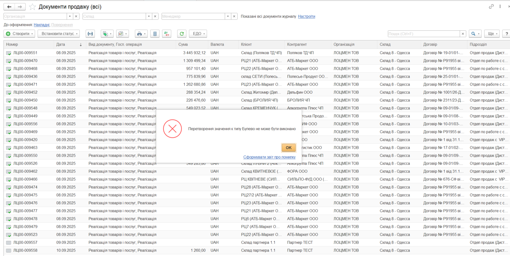This screenshot has height=256, width=510.
Task: Click the document icon of row ЛЦ00-009557
Action: (x=9, y=243)
